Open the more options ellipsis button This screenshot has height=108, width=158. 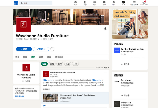[52, 49]
